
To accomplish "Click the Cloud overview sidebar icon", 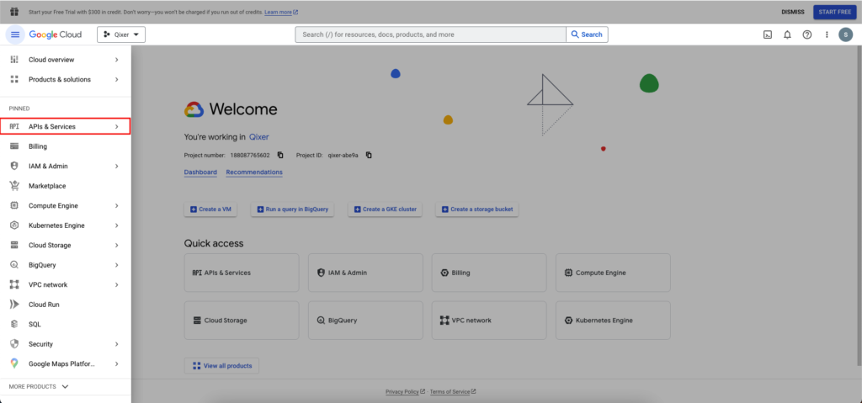I will pos(15,60).
